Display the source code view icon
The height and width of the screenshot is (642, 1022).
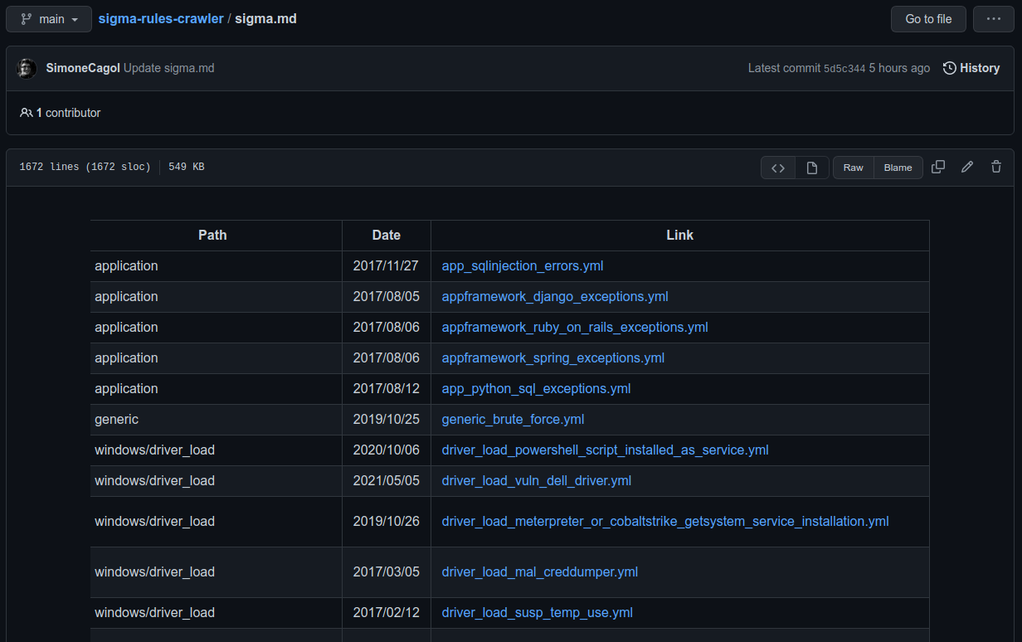778,168
